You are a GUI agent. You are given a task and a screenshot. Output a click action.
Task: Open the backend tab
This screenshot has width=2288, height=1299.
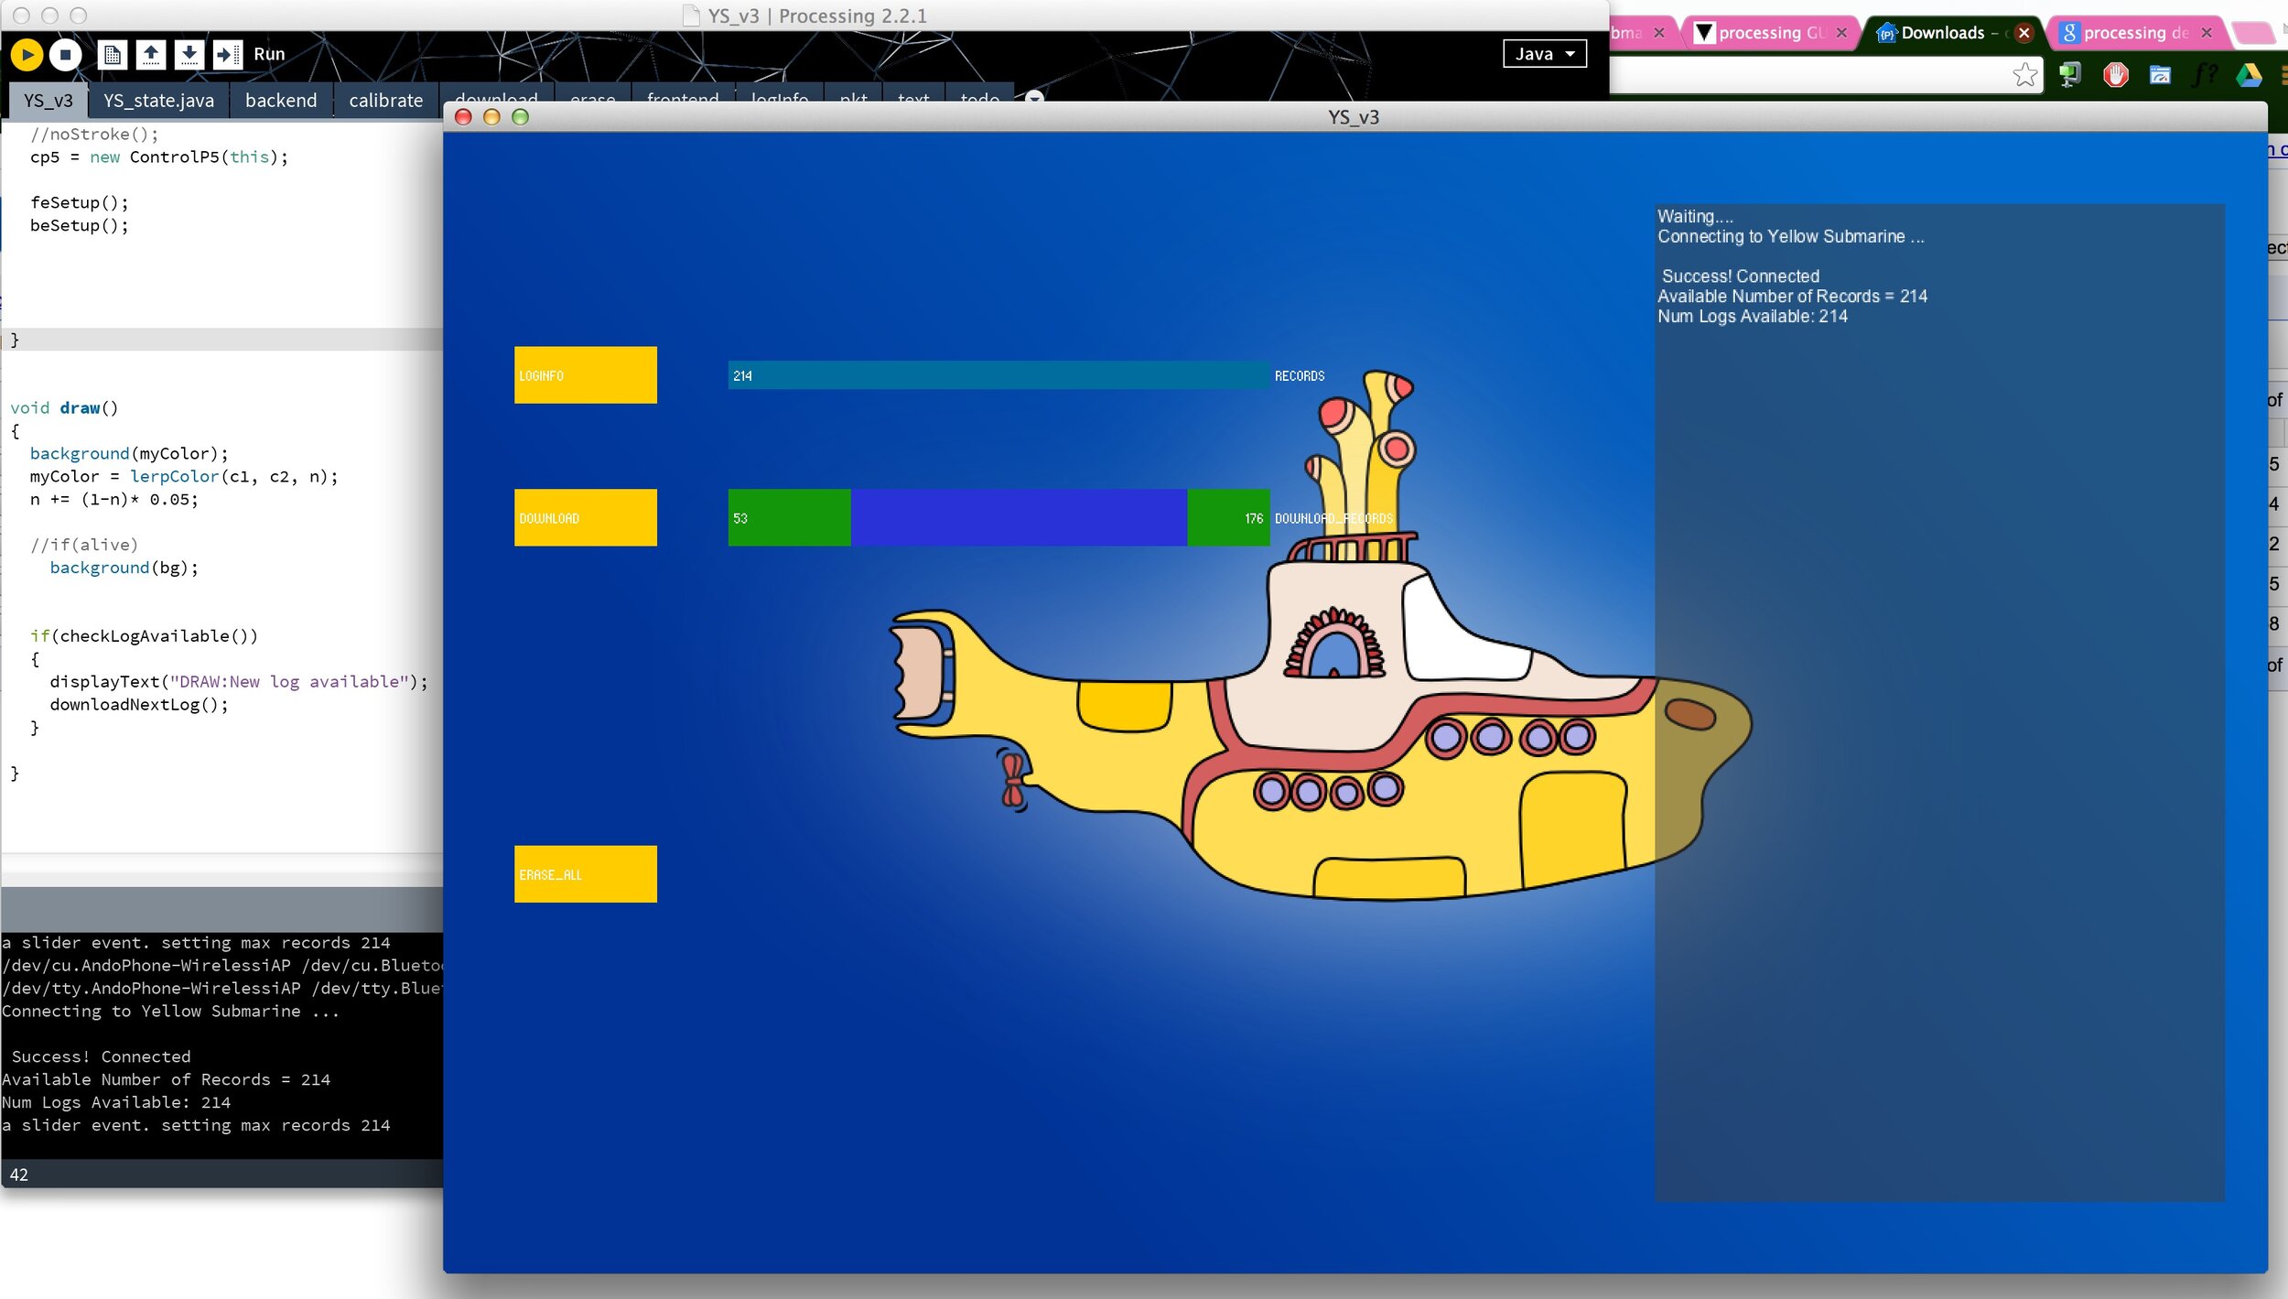[x=281, y=101]
